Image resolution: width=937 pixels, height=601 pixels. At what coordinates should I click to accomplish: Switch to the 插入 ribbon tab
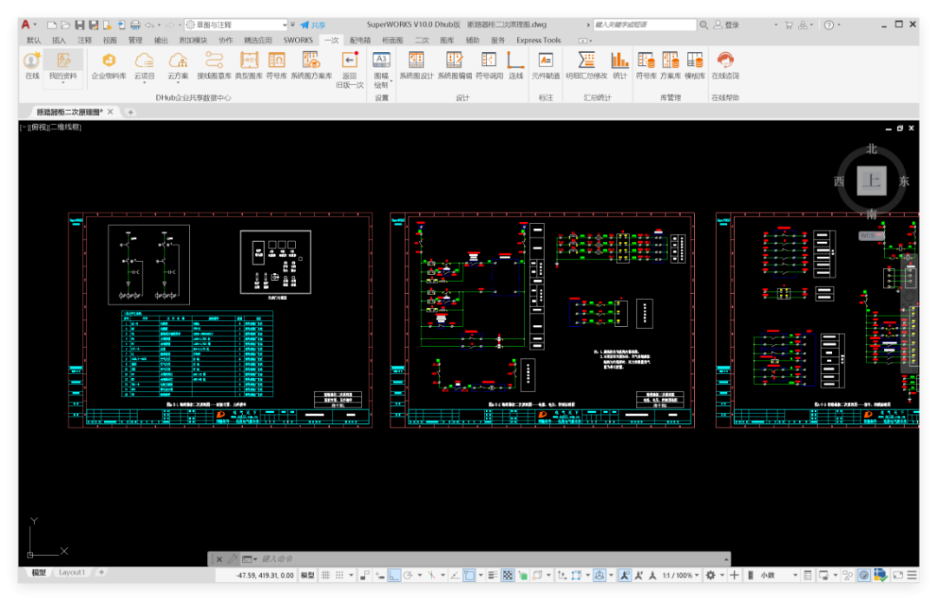tap(59, 40)
